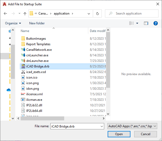The height and width of the screenshot is (141, 162).
Task: Select the IP2Lib64.dll file icon
Action: click(23, 111)
